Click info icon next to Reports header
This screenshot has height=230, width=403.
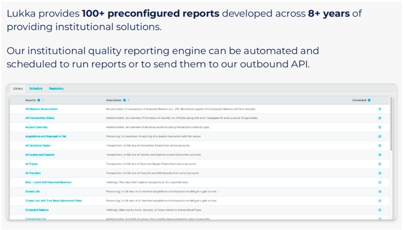39,100
